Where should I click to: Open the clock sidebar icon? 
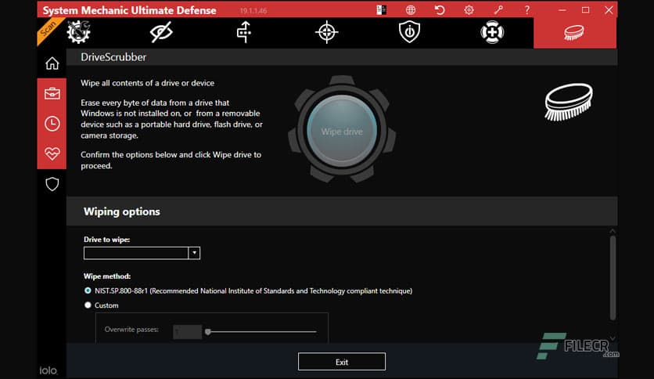coord(52,124)
